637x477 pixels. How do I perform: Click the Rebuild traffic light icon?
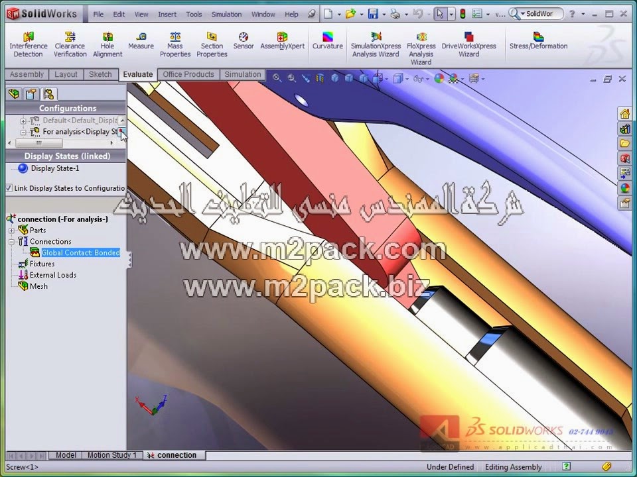pos(462,14)
